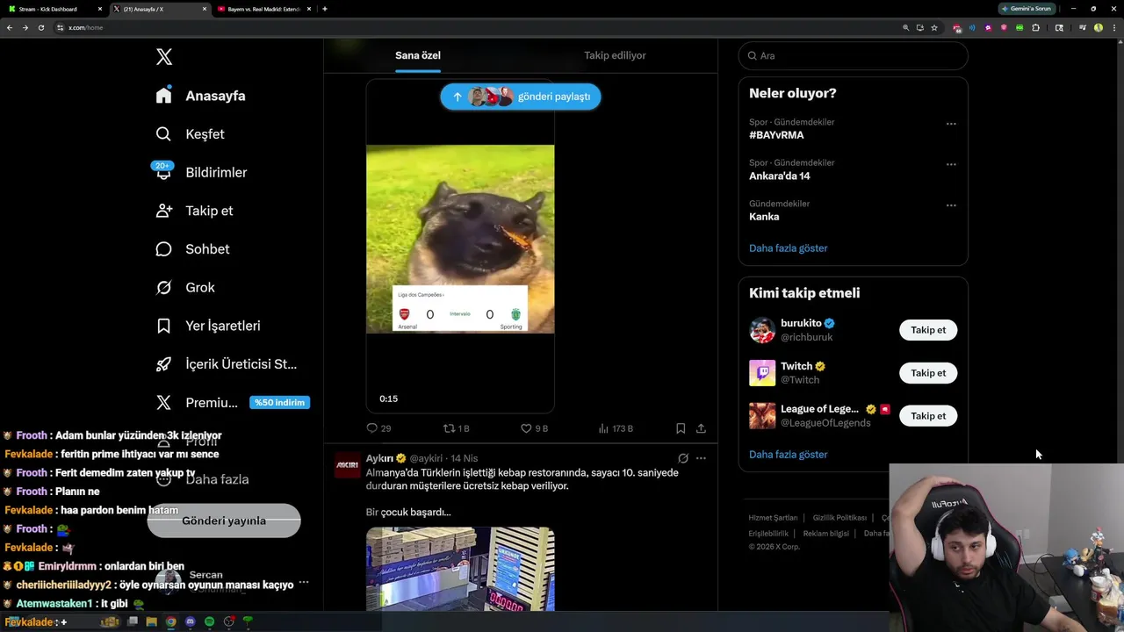Viewport: 1124px width, 632px height.
Task: Open Hizmet Şartları footer link
Action: (x=773, y=518)
